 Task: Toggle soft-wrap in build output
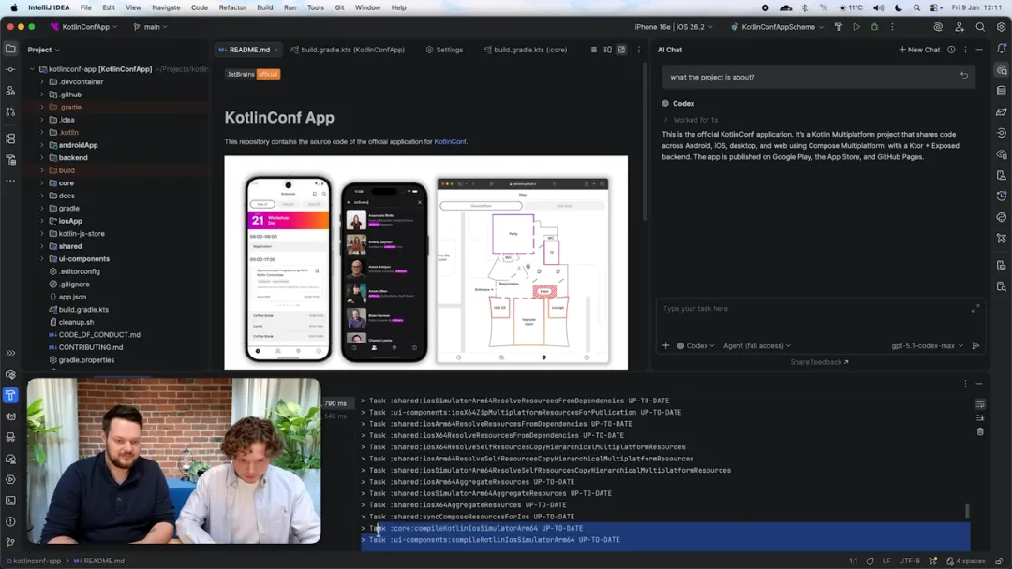(980, 404)
